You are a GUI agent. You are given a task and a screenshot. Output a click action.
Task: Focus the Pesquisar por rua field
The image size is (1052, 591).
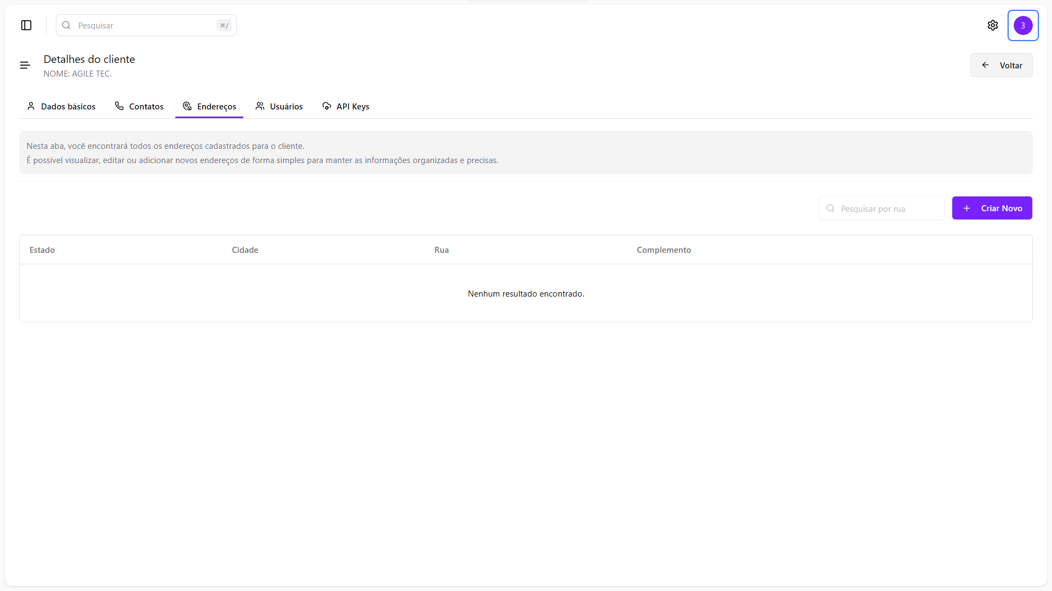pos(888,208)
